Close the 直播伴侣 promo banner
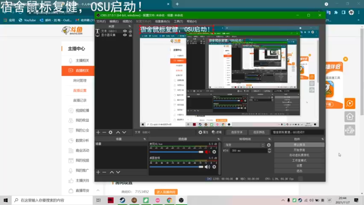This screenshot has width=364, height=205. coord(345,59)
